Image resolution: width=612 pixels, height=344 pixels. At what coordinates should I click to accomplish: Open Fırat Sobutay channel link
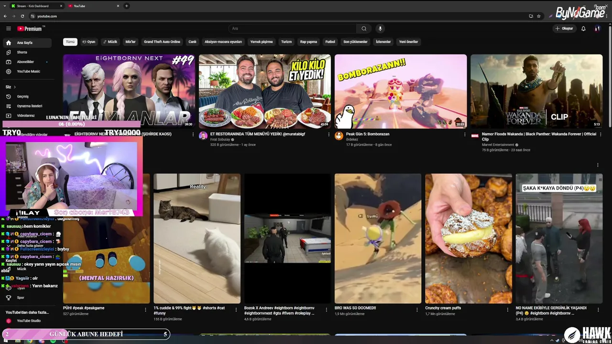click(x=220, y=140)
